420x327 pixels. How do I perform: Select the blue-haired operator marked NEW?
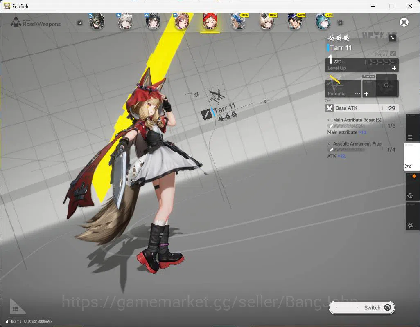[238, 21]
